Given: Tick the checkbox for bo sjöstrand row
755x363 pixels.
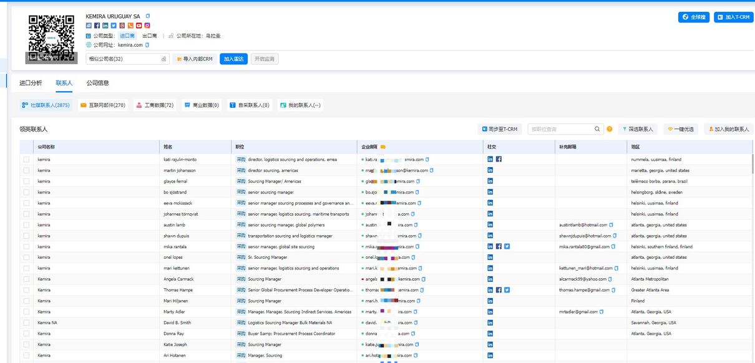Looking at the screenshot, I should [26, 192].
